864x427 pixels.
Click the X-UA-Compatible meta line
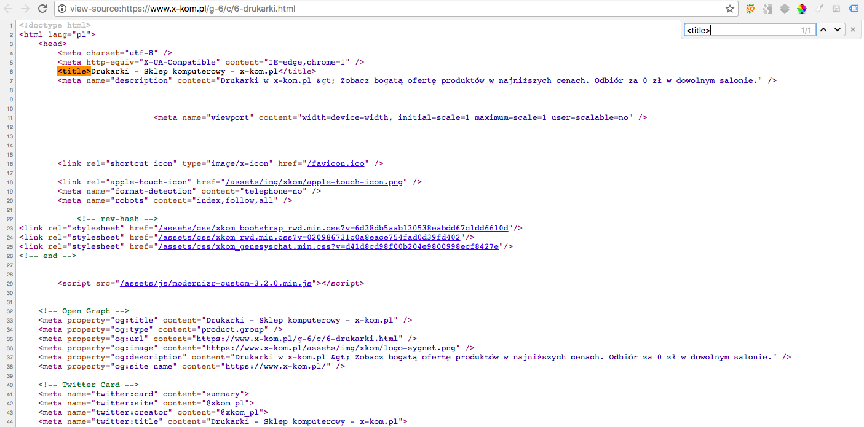211,62
